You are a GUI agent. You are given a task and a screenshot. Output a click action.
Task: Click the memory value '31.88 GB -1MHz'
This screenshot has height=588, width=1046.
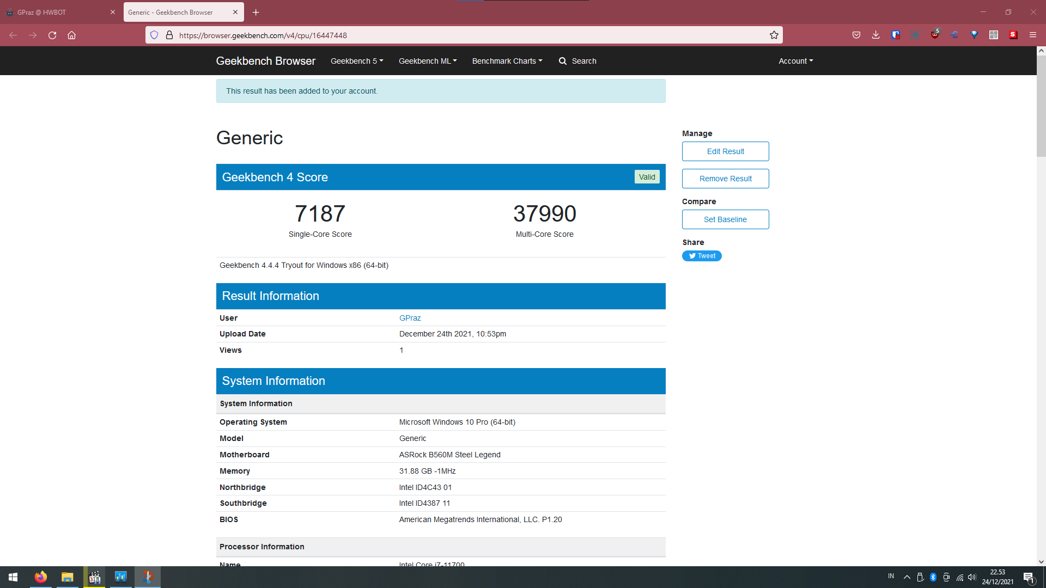click(x=428, y=471)
